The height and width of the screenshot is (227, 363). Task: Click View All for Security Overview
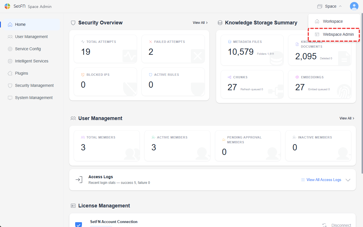point(200,23)
